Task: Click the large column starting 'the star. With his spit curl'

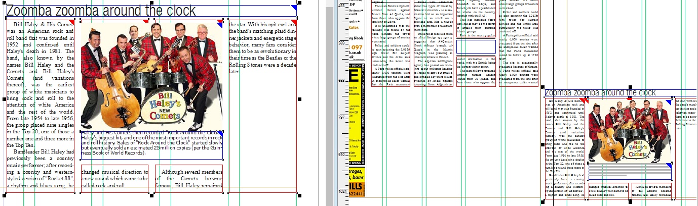Action: [262, 107]
